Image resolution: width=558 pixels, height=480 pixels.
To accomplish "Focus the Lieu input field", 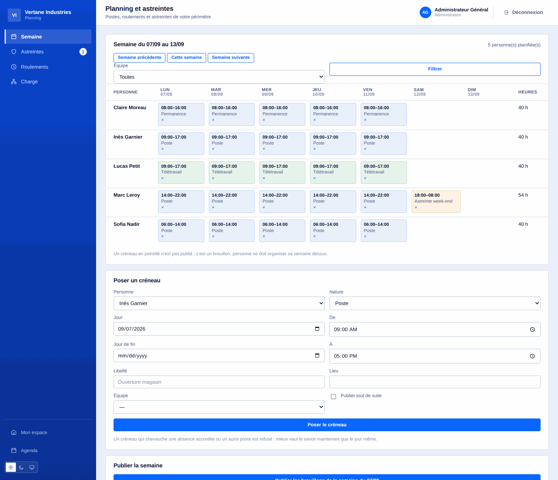I will coord(435,382).
